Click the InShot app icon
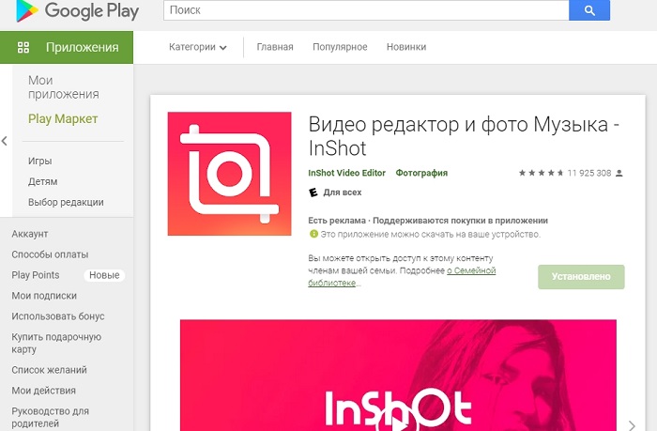Image resolution: width=657 pixels, height=431 pixels. (228, 174)
